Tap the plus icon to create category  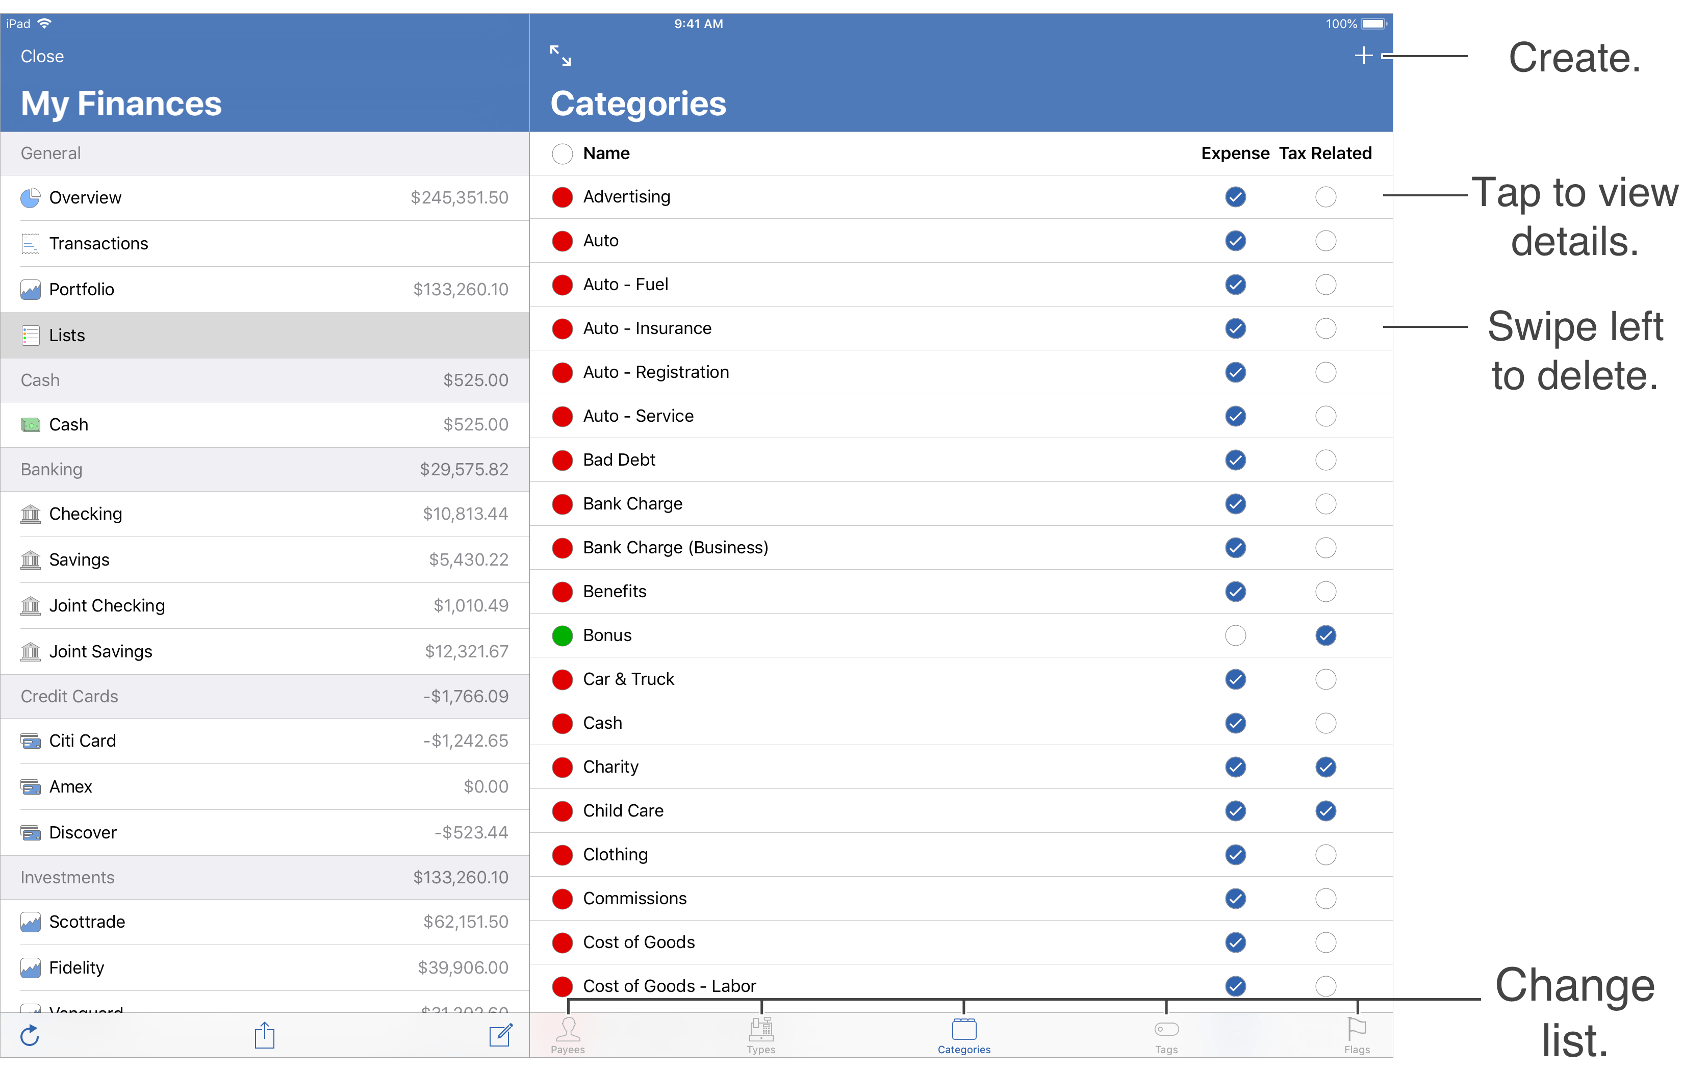tap(1363, 56)
